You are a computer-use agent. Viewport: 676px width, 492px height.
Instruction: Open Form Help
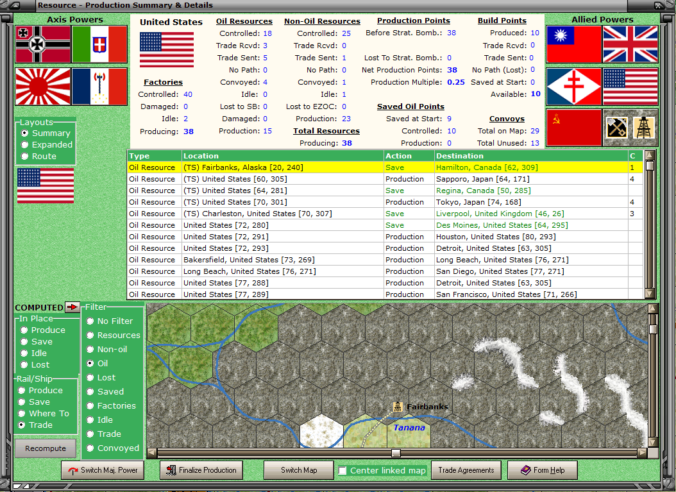[543, 470]
